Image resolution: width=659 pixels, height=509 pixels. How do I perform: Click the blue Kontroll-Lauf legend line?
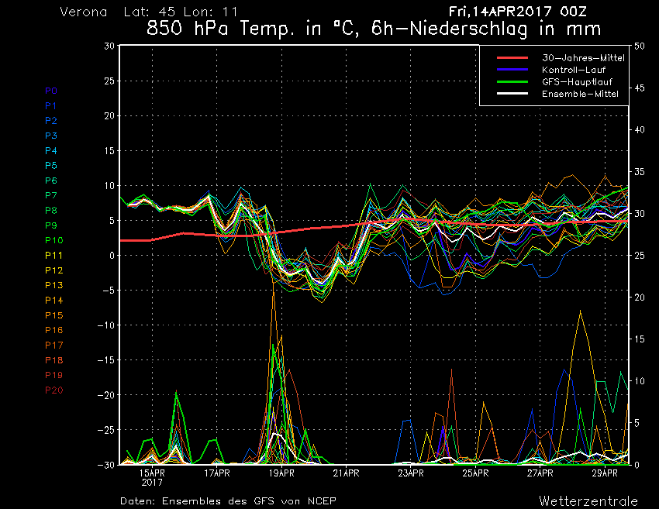(x=512, y=70)
